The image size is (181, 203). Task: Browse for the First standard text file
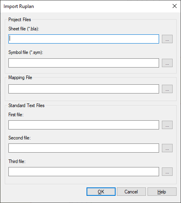point(167,125)
